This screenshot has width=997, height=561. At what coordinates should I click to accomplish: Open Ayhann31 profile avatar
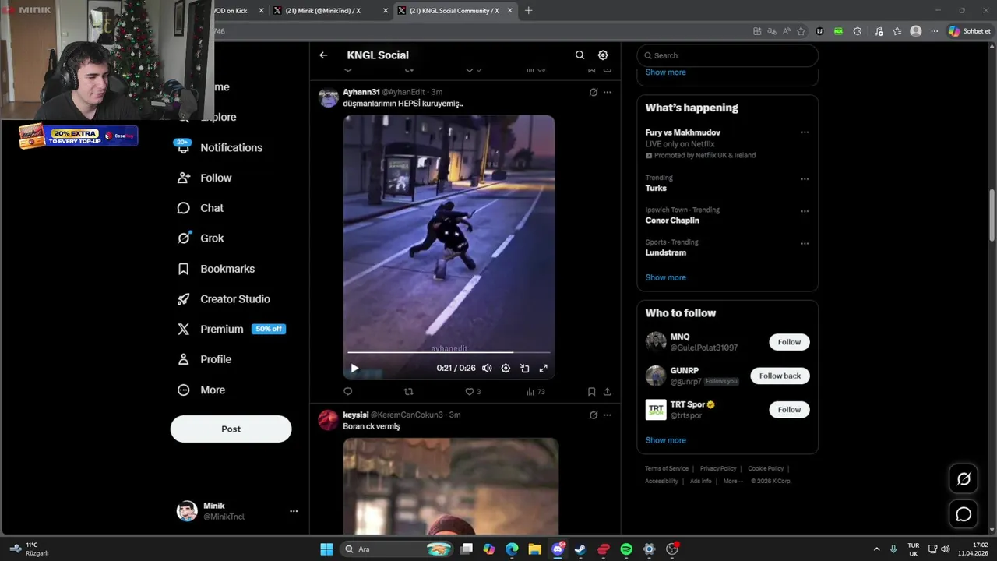coord(329,97)
